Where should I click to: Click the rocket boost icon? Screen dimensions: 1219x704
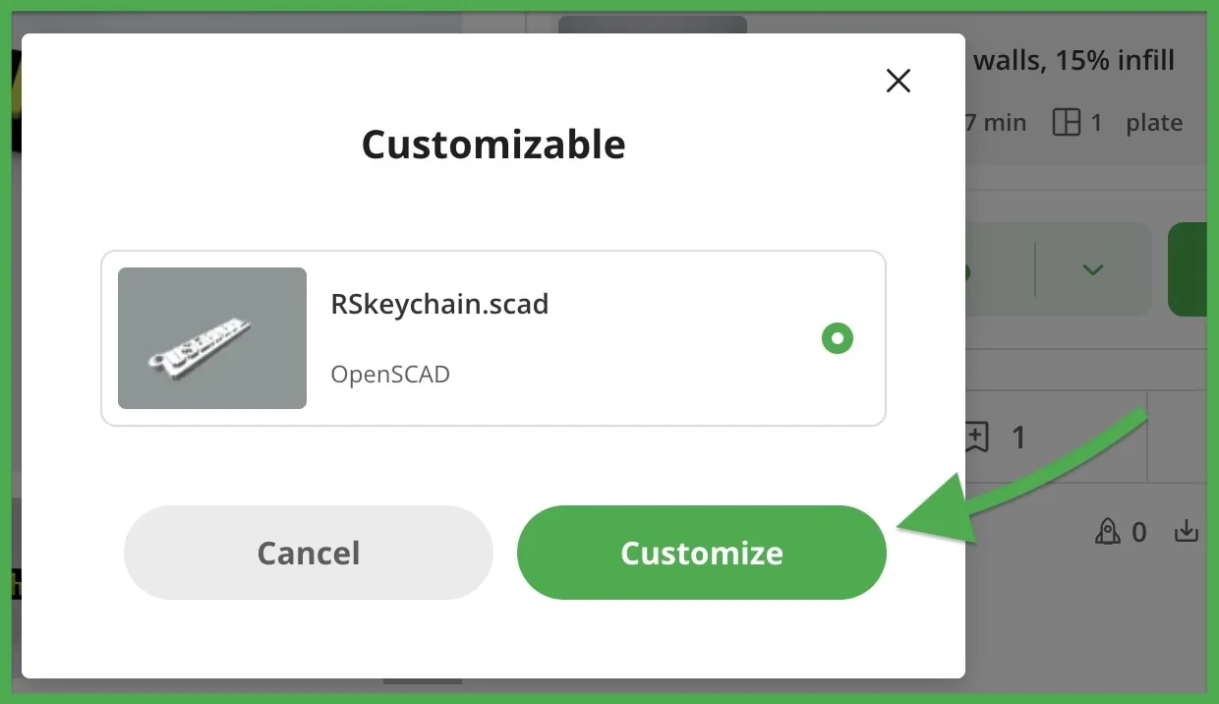pyautogui.click(x=1108, y=532)
